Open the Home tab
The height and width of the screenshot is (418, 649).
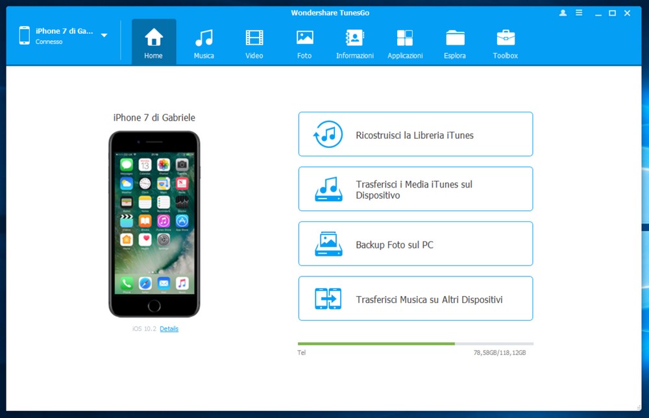pyautogui.click(x=154, y=42)
